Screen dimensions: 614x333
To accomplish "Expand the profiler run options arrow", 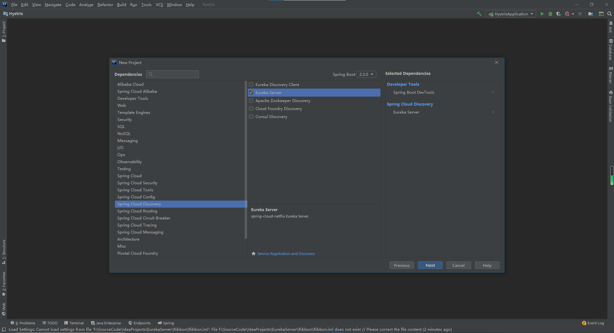I will click(x=573, y=14).
